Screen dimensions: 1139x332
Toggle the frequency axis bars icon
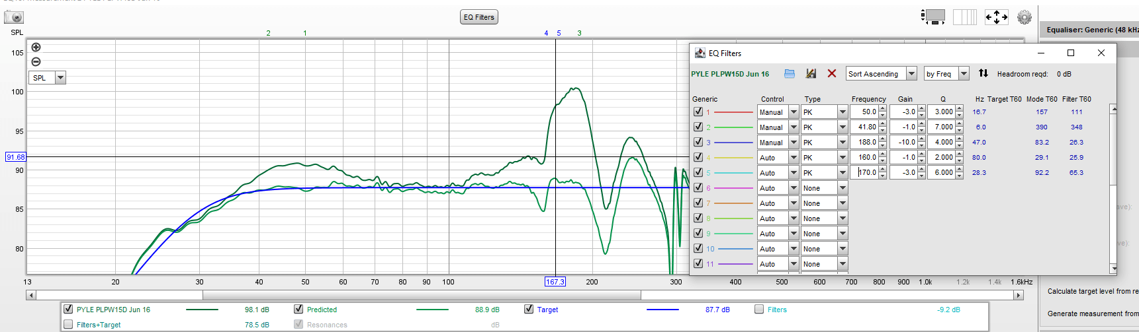965,17
